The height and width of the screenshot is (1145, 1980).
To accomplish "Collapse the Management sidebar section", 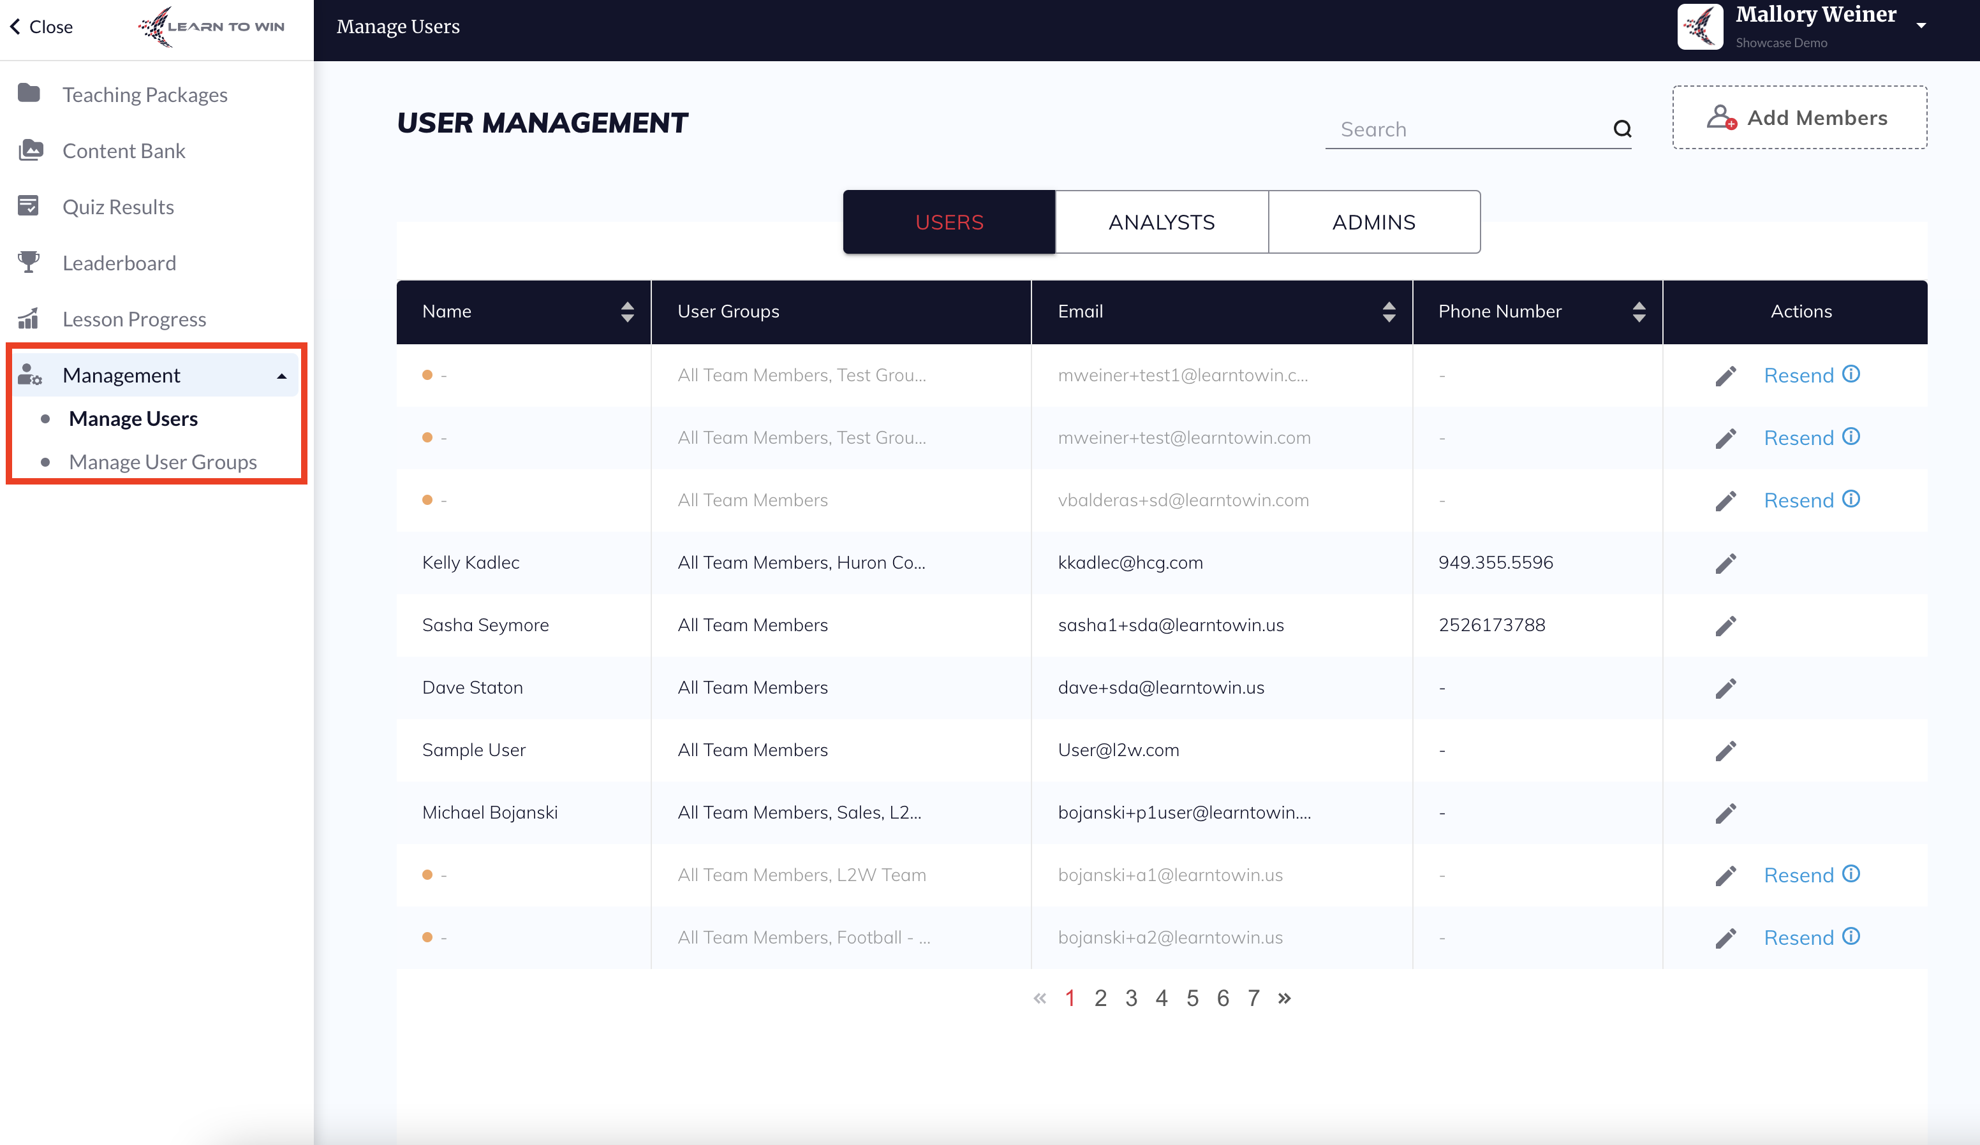I will pos(281,376).
